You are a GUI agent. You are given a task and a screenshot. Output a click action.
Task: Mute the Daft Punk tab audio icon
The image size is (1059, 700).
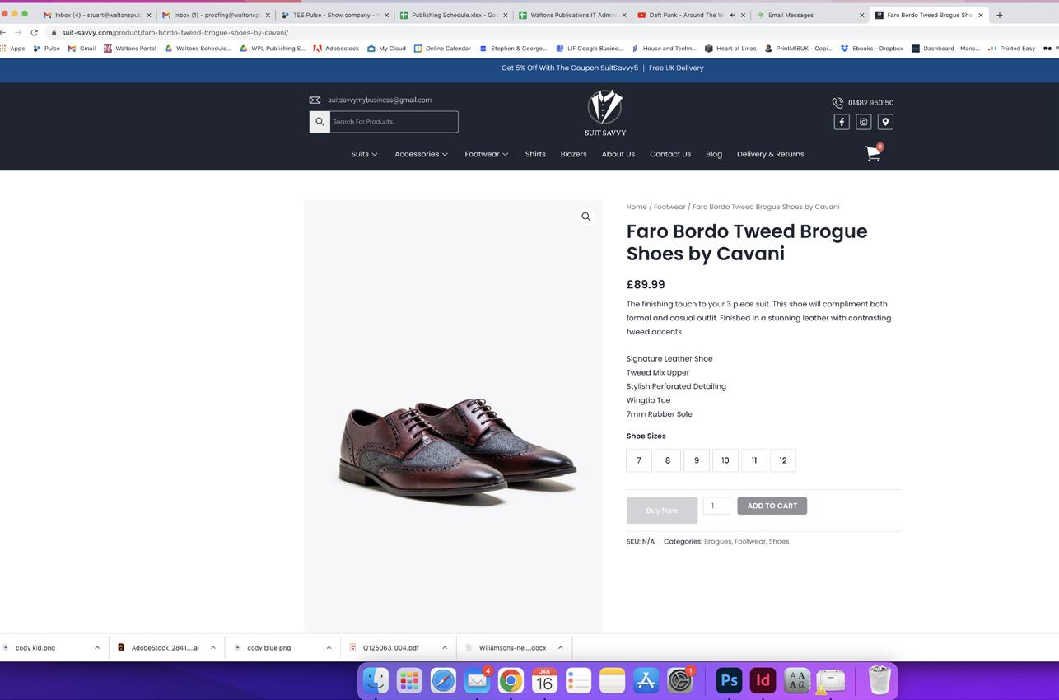pyautogui.click(x=732, y=15)
